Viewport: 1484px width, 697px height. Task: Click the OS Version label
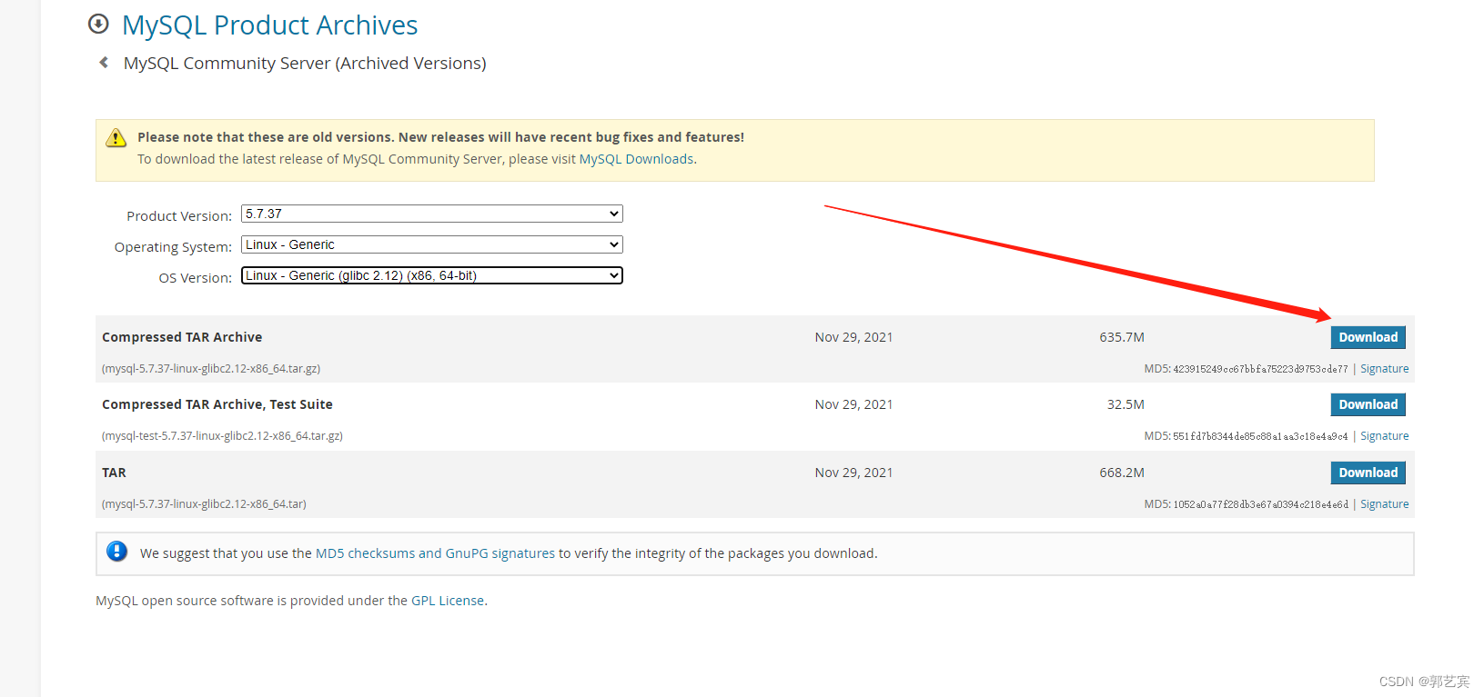196,278
